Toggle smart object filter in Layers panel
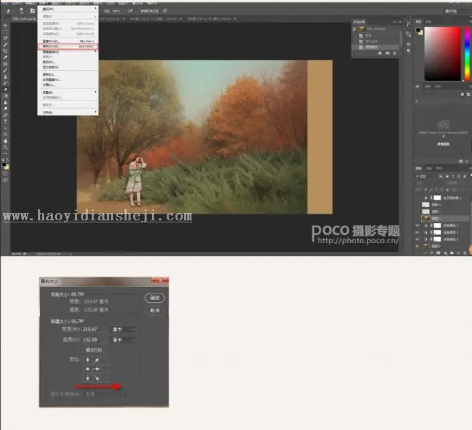 tap(465, 176)
